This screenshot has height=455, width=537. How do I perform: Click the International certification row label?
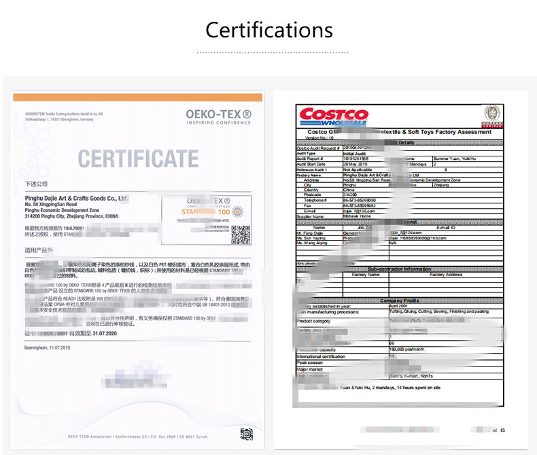point(321,356)
